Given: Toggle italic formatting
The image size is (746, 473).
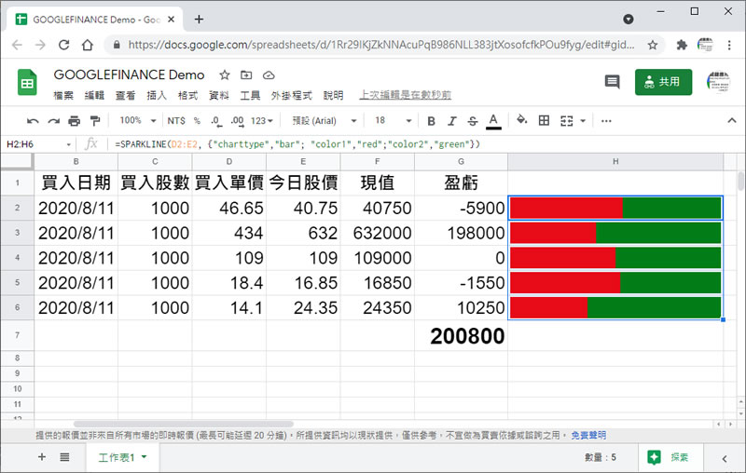Looking at the screenshot, I should point(451,121).
